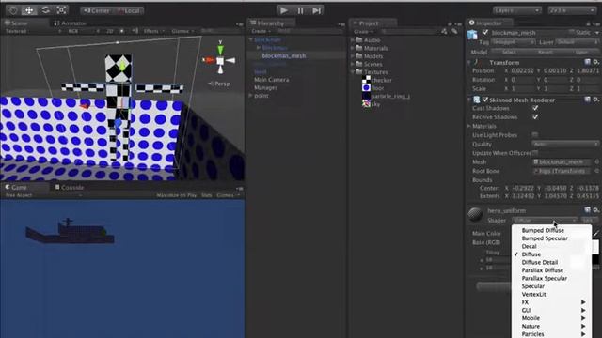The width and height of the screenshot is (602, 338).
Task: Open the Tag dropdown in Inspector
Action: (x=513, y=42)
